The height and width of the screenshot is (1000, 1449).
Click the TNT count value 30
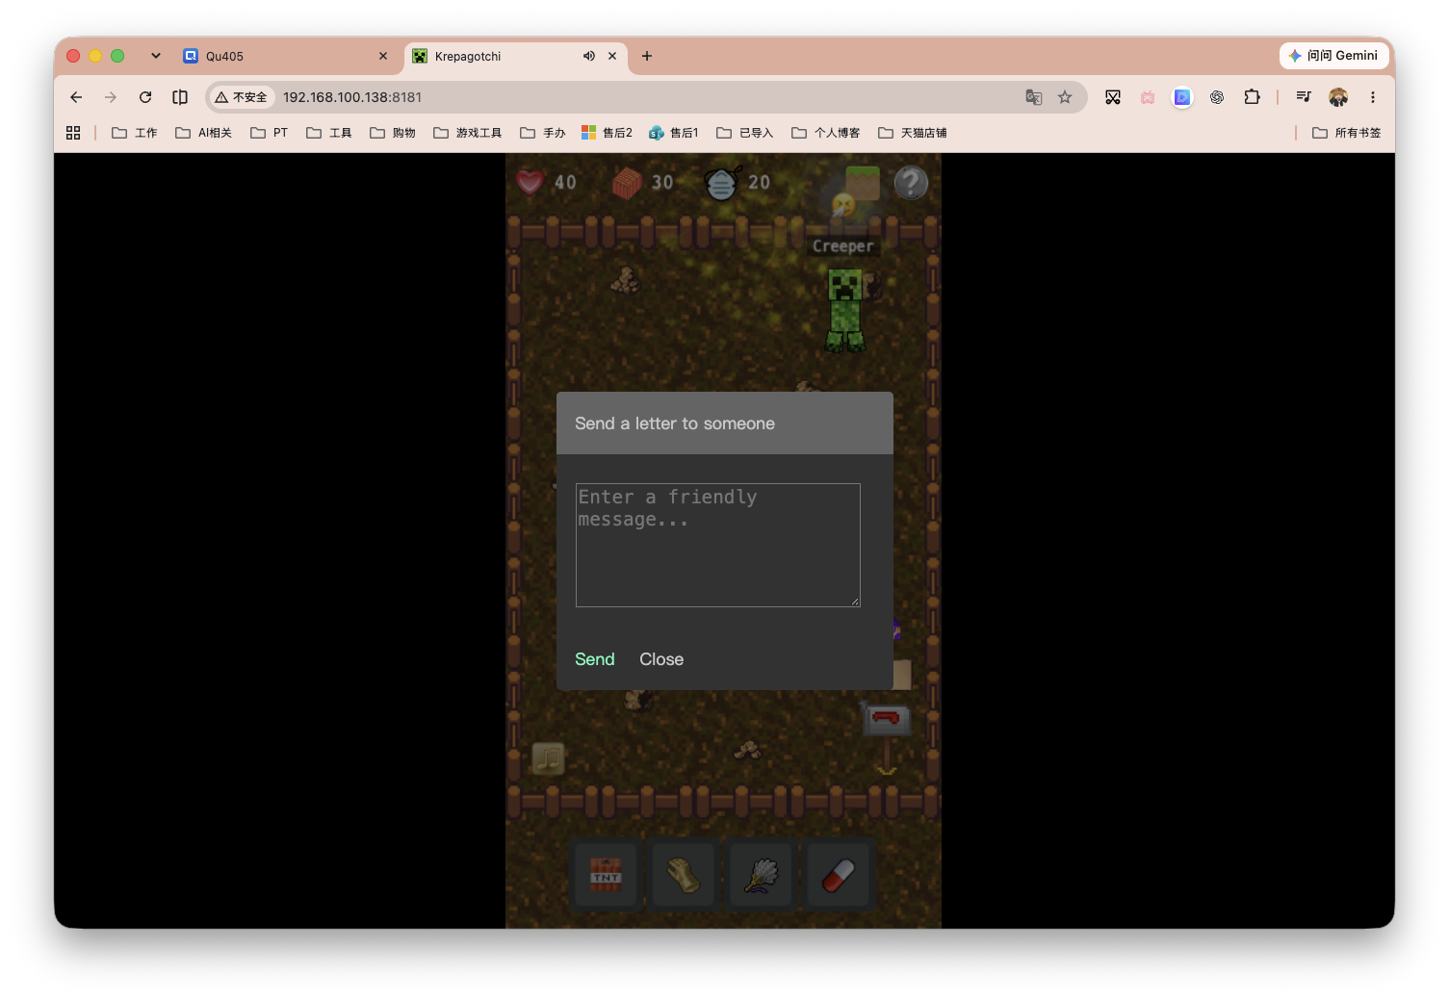pos(662,182)
